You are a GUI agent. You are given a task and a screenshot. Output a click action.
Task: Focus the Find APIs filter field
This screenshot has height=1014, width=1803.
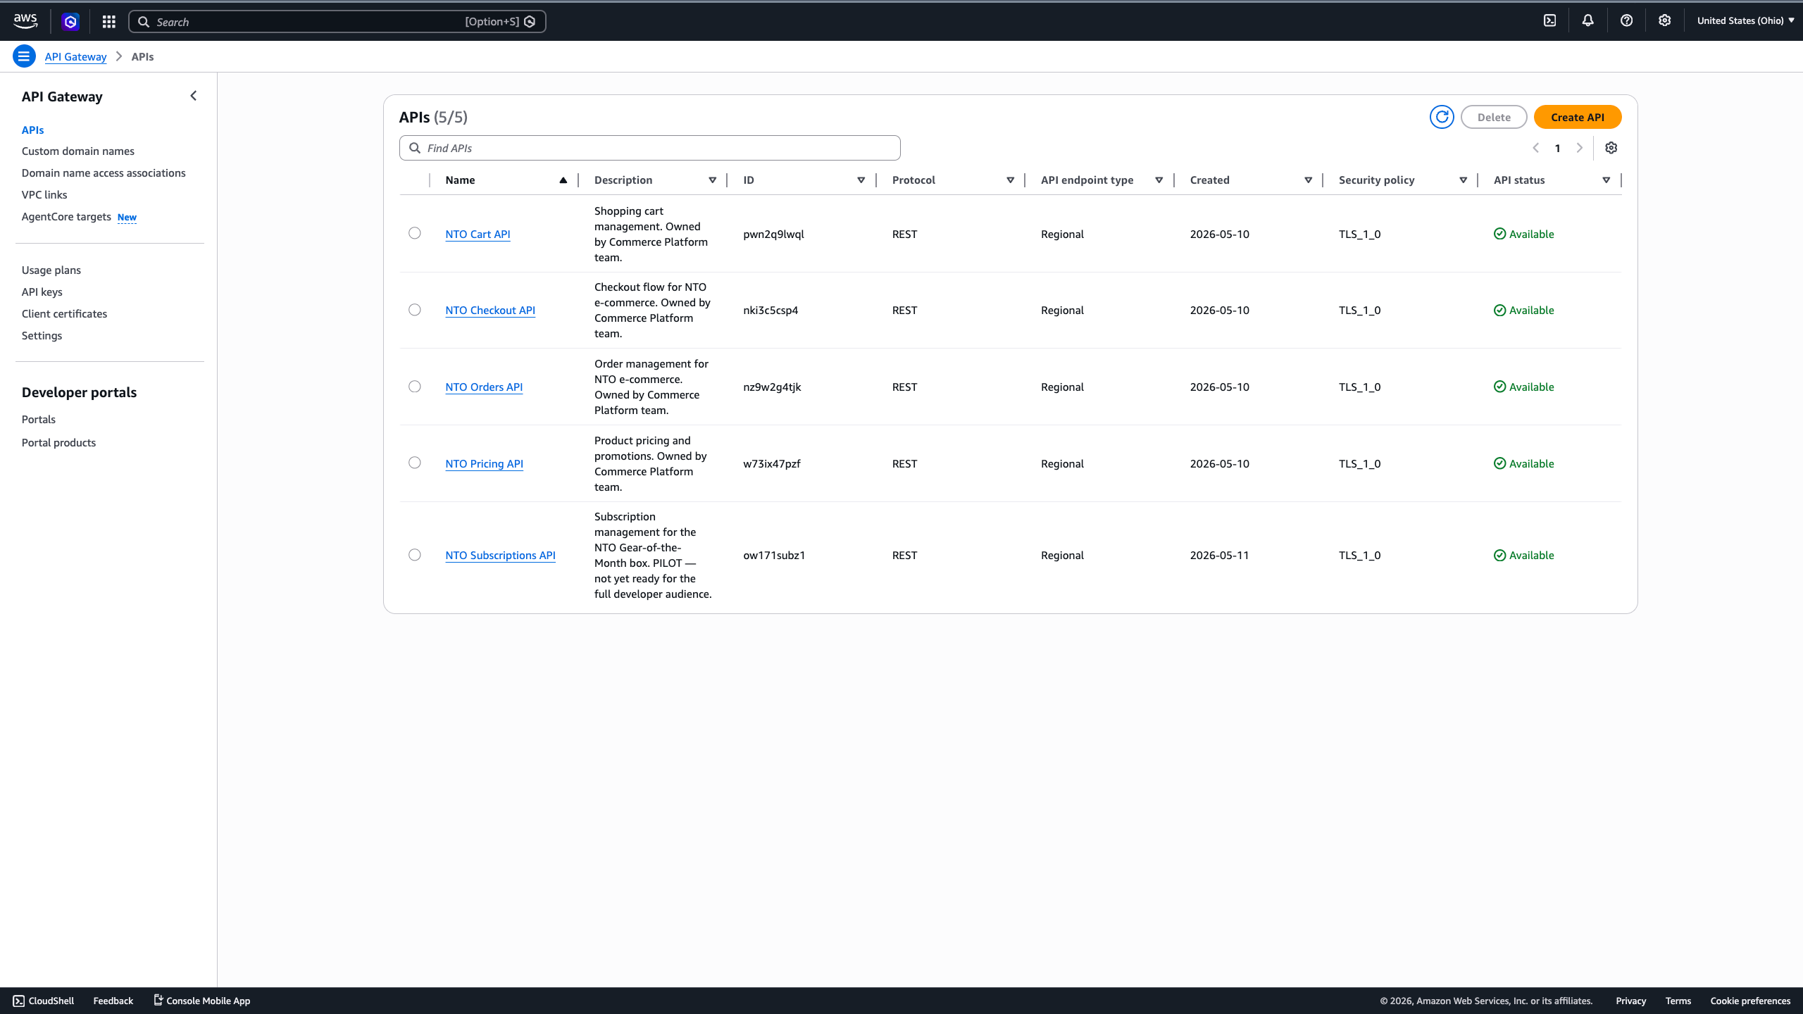649,148
